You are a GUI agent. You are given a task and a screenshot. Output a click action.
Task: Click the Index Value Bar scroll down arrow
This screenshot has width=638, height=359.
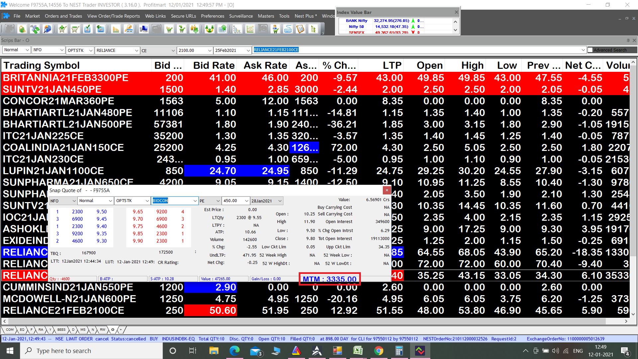coord(455,30)
